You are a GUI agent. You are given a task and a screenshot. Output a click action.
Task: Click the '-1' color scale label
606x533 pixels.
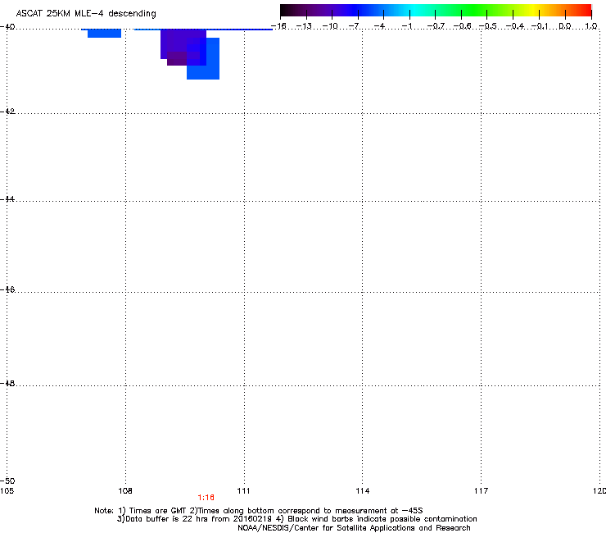pos(407,26)
